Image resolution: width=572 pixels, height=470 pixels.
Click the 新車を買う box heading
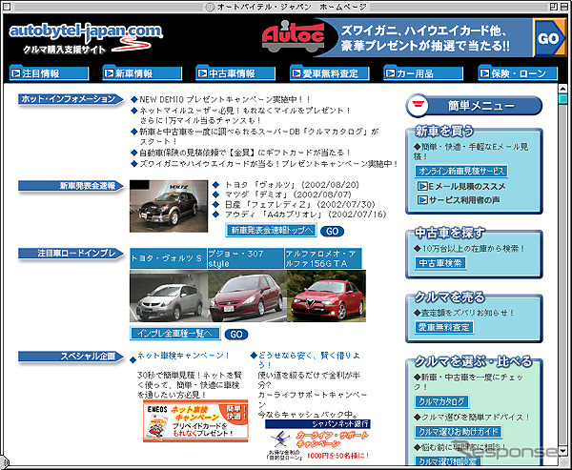click(x=444, y=131)
